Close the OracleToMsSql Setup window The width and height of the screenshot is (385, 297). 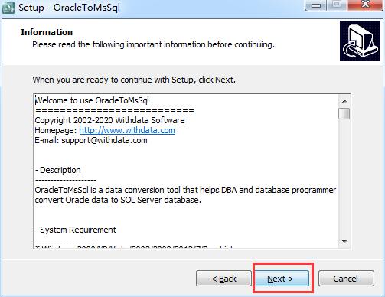click(365, 5)
